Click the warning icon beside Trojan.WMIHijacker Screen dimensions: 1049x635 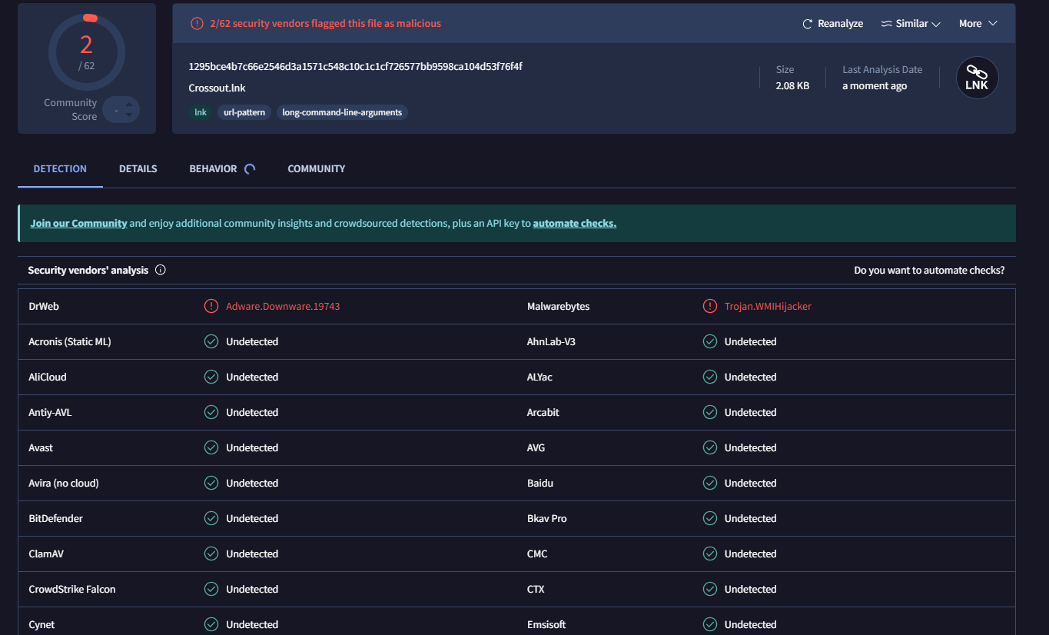click(x=710, y=306)
